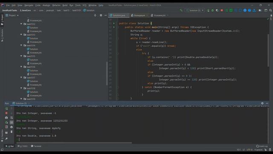This screenshot has width=273, height=154.
Task: Open the Solution run configuration dropdown
Action: (195, 10)
